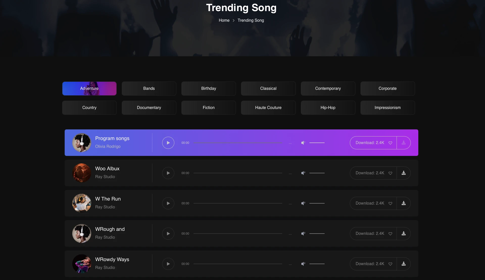485x280 pixels.
Task: Click Download: 2.4K on W The Run
Action: (x=370, y=203)
